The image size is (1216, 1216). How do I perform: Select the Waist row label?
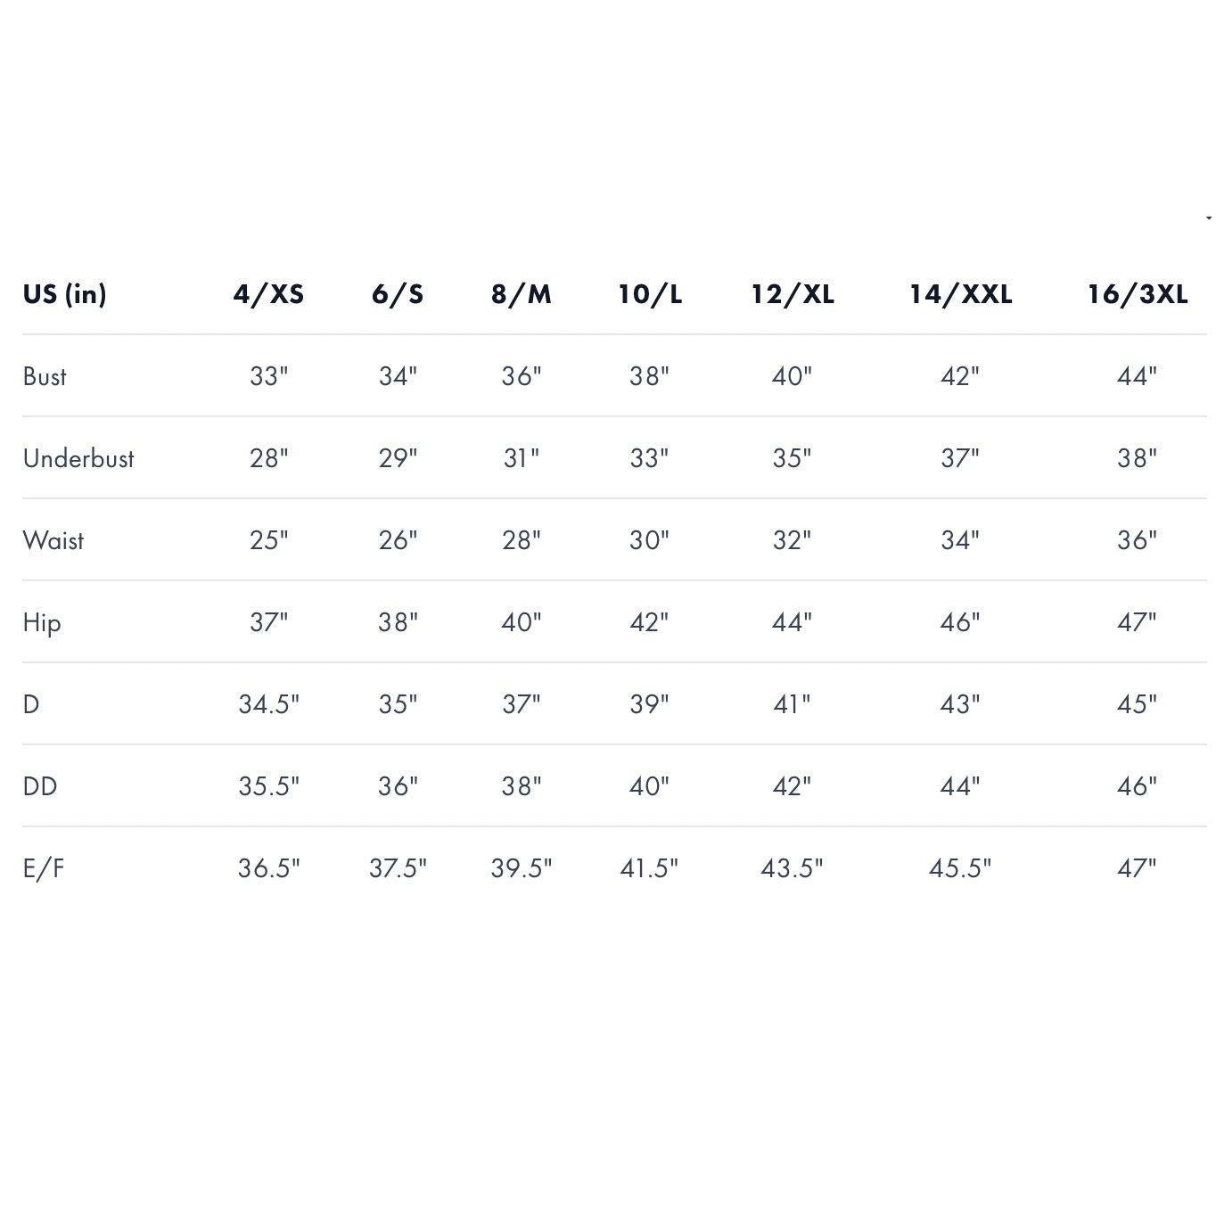(x=53, y=540)
